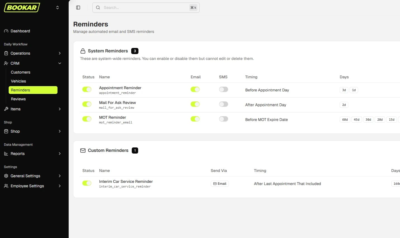Screen dimensions: 400x238
Task: Click the General Settings gear icon
Action: (x=6, y=176)
